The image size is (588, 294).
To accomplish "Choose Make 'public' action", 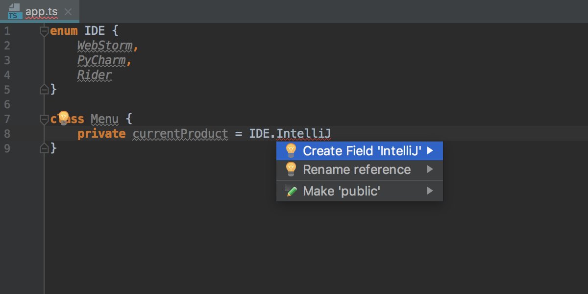I will [x=360, y=191].
